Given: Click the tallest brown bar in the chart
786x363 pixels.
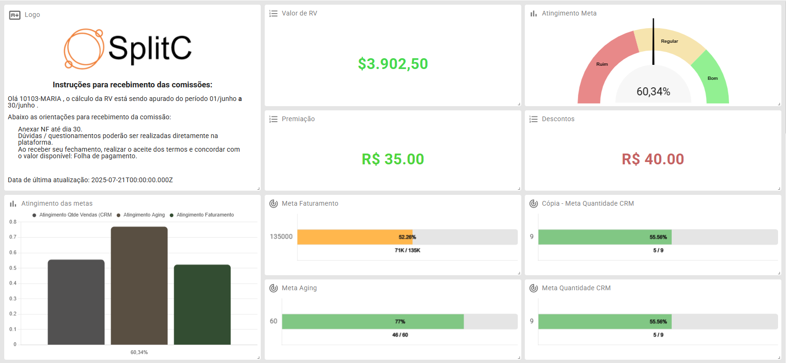Looking at the screenshot, I should pyautogui.click(x=139, y=286).
